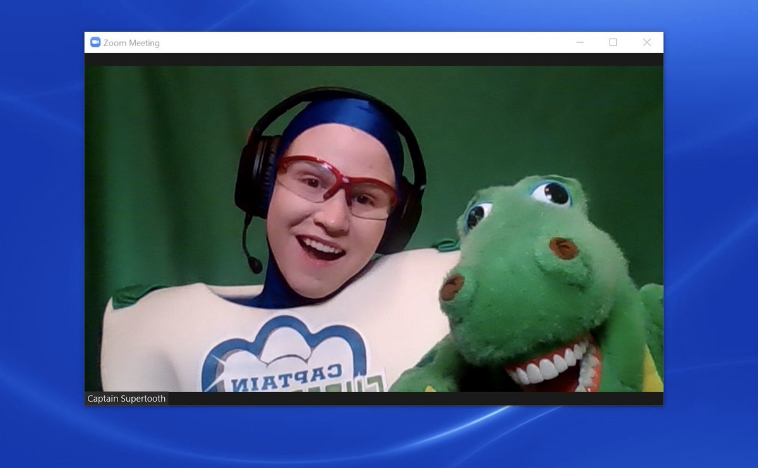Screen dimensions: 758x468
Task: Click the Zoom camera icon in title bar
Action: point(96,42)
